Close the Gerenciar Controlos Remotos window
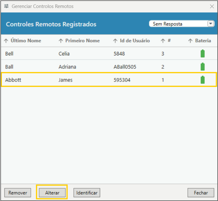The width and height of the screenshot is (218, 201). (x=212, y=6)
